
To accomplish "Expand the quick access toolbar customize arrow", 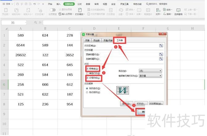I will (43, 4).
